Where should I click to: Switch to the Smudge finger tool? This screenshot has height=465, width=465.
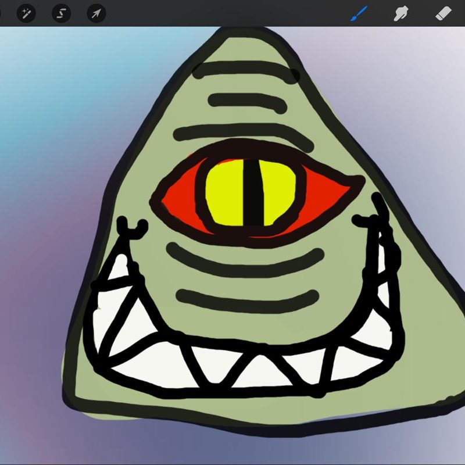click(400, 13)
